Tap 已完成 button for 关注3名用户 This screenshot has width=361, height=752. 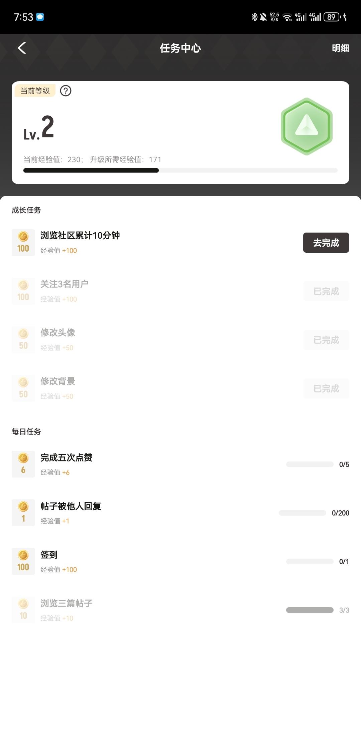click(x=326, y=291)
